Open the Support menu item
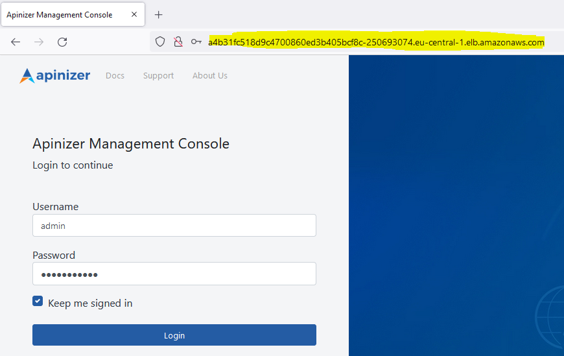This screenshot has height=356, width=564. click(x=158, y=76)
